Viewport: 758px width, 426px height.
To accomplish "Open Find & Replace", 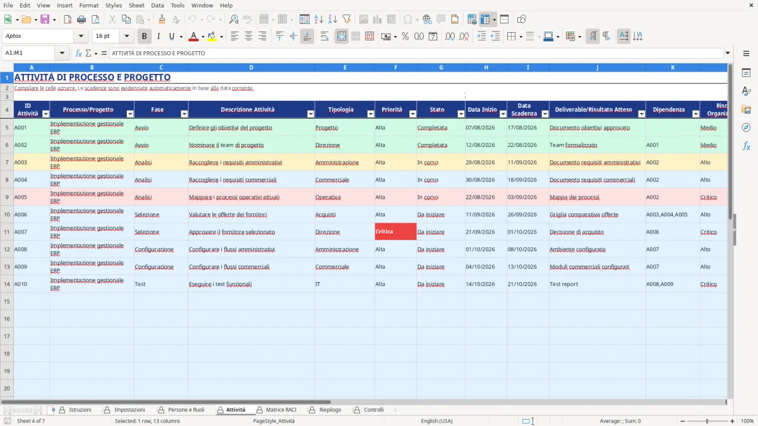I will point(234,20).
